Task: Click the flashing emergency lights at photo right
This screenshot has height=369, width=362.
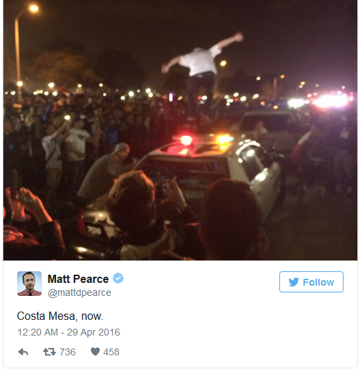Action: (331, 100)
